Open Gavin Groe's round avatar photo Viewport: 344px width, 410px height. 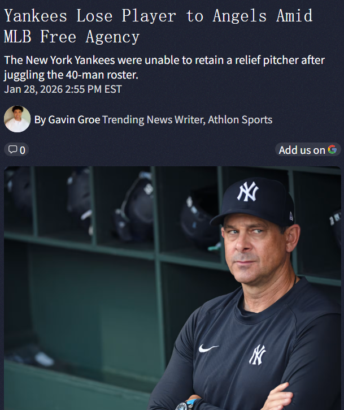tap(17, 119)
